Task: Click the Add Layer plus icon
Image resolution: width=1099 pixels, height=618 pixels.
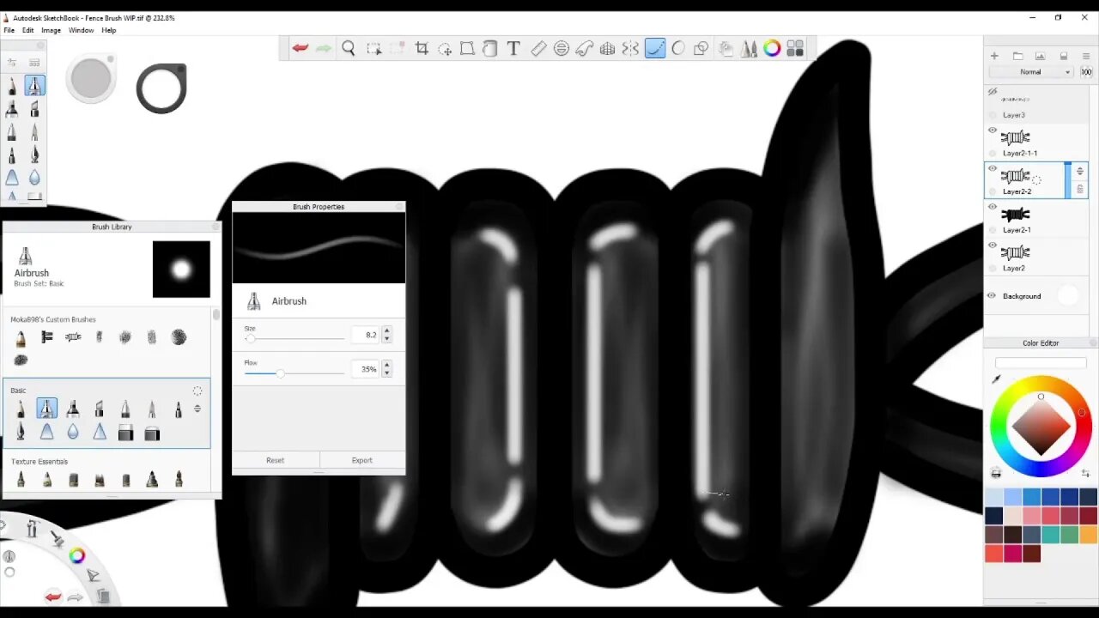Action: [994, 57]
